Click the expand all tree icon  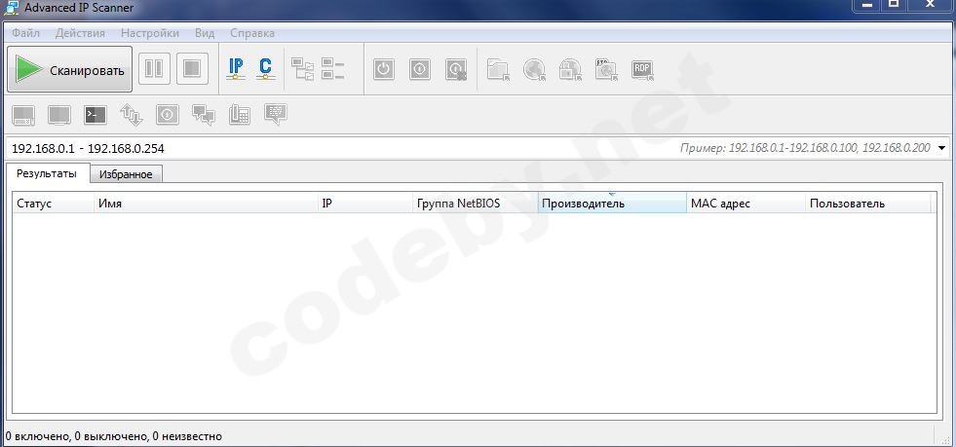coord(302,69)
